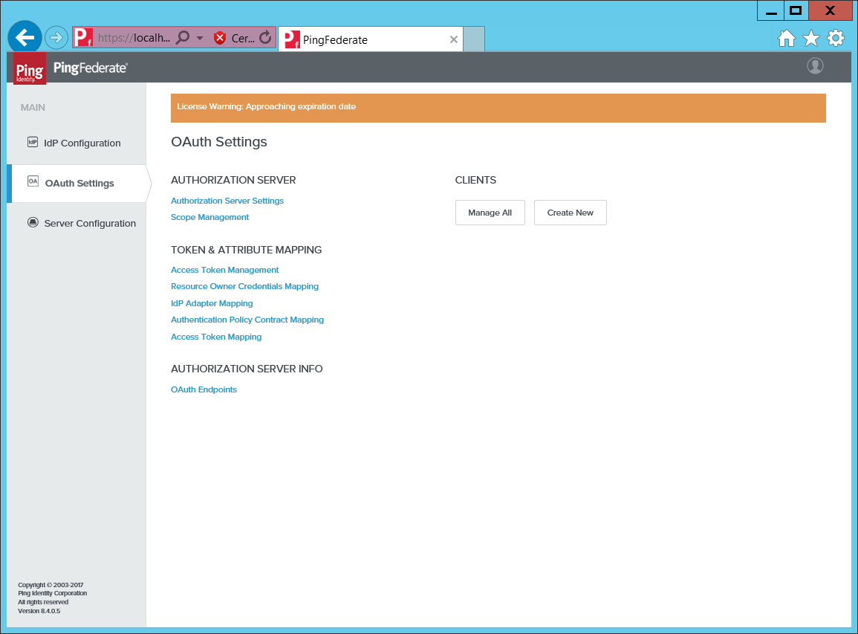This screenshot has width=858, height=634.
Task: Open the Scope Management link
Action: (209, 217)
